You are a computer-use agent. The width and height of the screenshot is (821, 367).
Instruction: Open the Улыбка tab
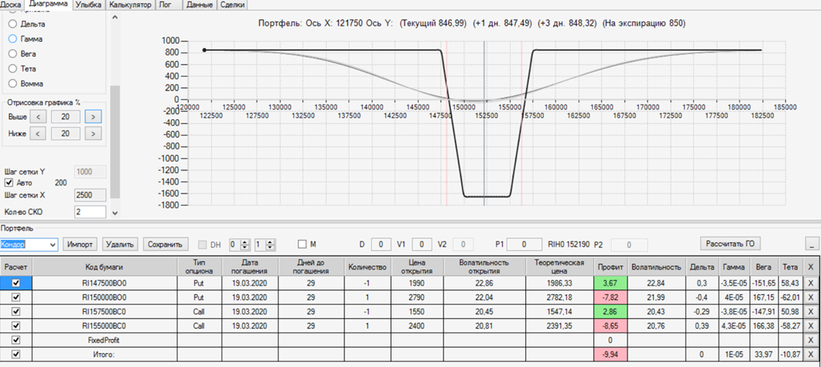pos(89,5)
